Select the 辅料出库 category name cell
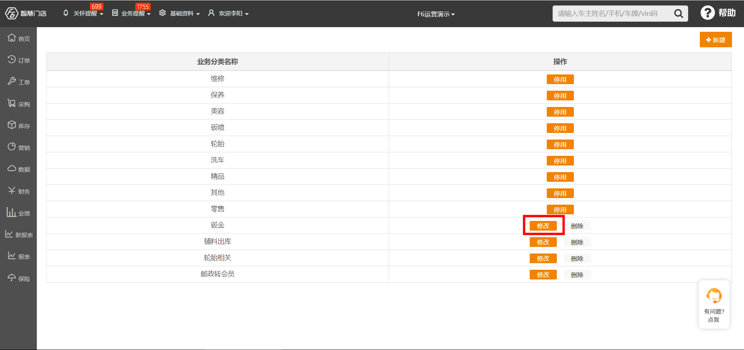744x350 pixels. 217,241
